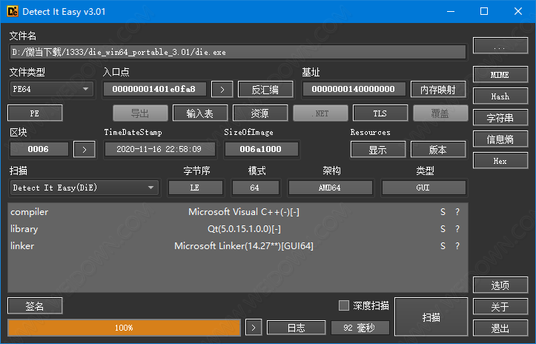Select the Microsoft Visual C++(-)[-] result

tap(244, 212)
